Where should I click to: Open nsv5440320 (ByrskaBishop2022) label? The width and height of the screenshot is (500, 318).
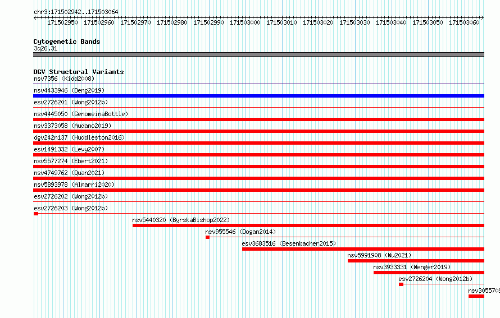[181, 220]
